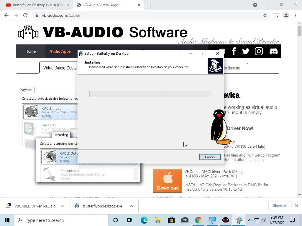
Task: Open Microsoft Store from the taskbar
Action: click(171, 220)
